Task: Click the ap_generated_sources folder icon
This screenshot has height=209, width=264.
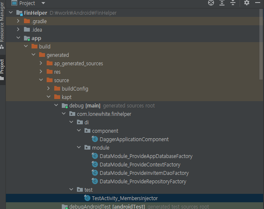Action: pos(50,63)
